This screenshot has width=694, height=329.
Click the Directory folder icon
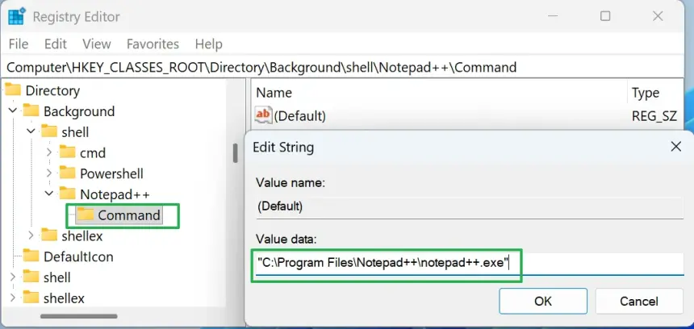click(13, 90)
